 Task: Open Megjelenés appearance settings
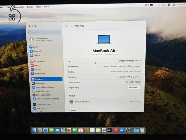[x=39, y=83]
